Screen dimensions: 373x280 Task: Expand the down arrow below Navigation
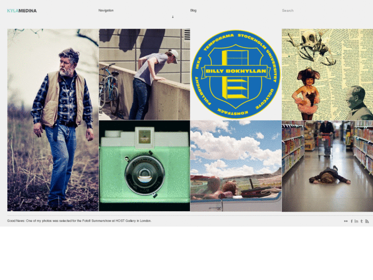(173, 16)
